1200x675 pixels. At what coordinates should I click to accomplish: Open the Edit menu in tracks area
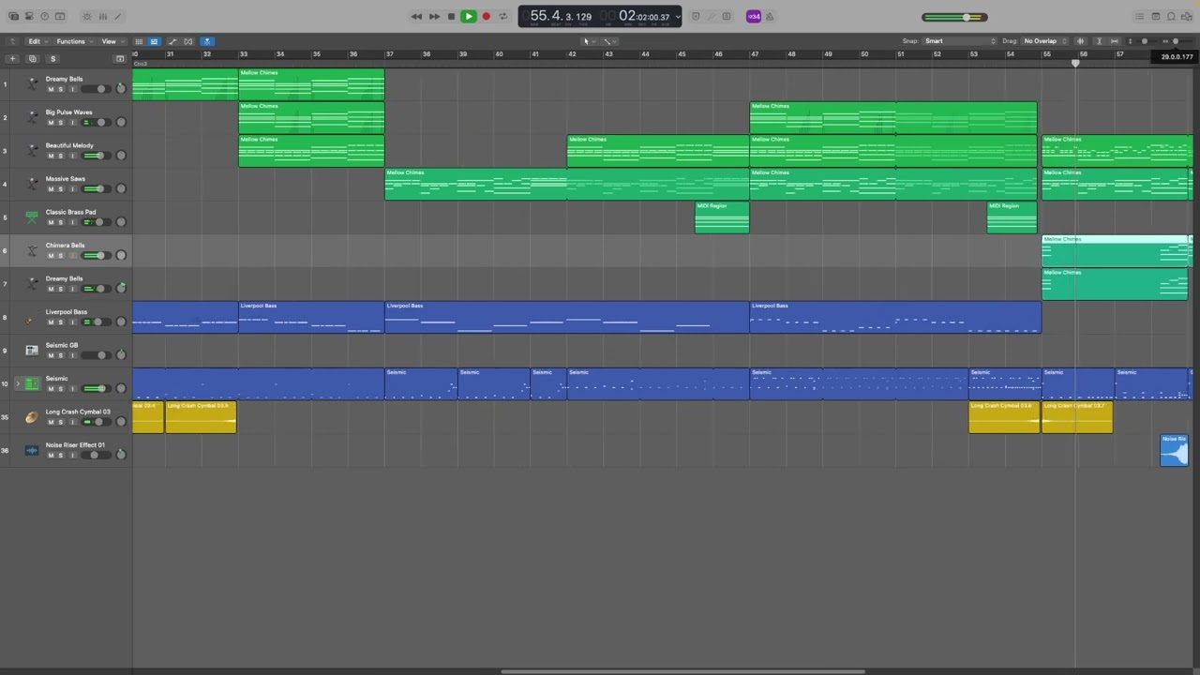coord(37,41)
